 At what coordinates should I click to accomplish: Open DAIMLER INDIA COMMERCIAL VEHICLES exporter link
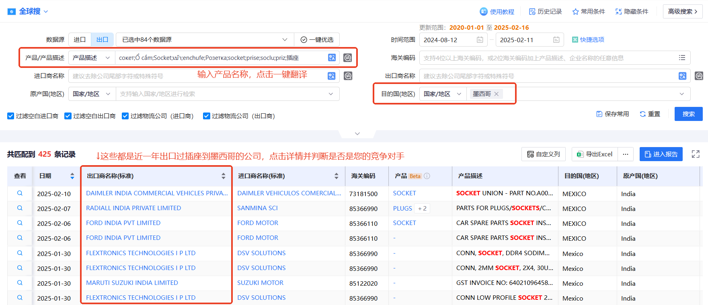click(x=157, y=193)
